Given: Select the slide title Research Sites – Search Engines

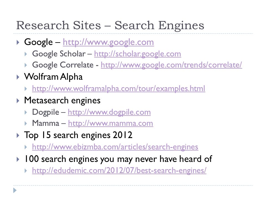Looking at the screenshot, I should [x=110, y=25].
